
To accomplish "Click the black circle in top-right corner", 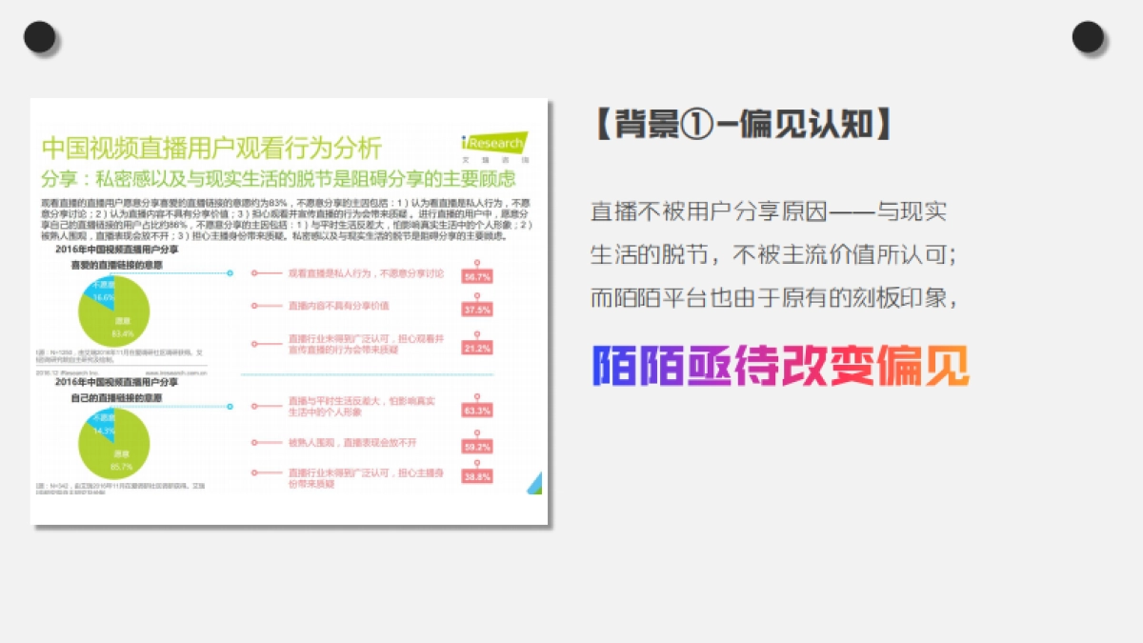I will tap(1089, 36).
